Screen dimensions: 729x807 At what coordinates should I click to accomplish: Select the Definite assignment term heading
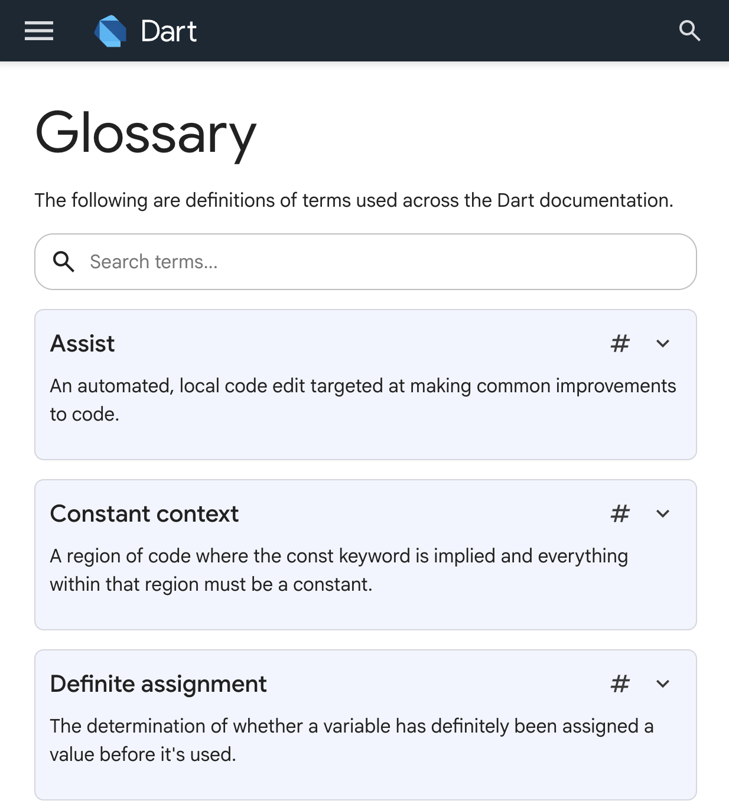coord(158,684)
